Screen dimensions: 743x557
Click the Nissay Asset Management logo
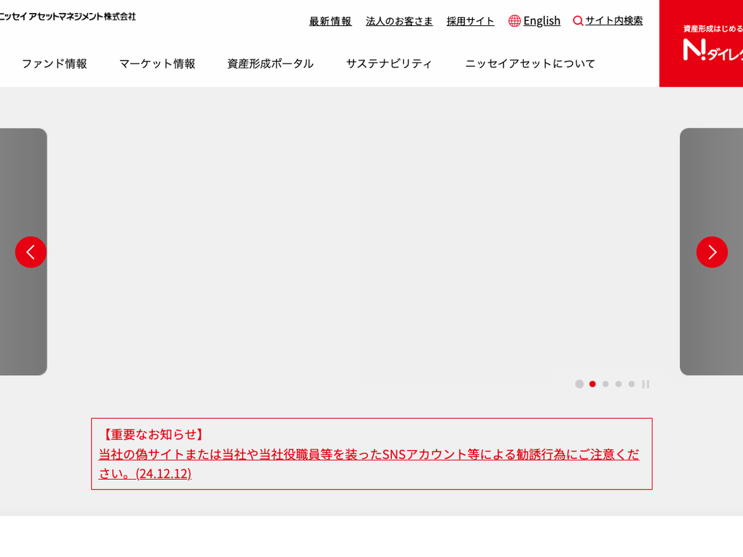pos(67,16)
